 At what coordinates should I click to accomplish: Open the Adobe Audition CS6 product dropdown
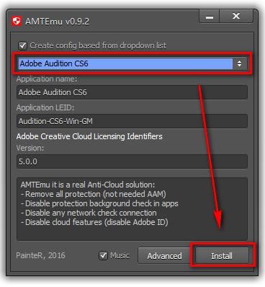132,63
